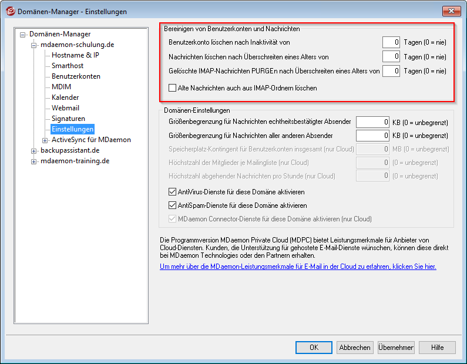Collapse the Domänen-Manager root node
This screenshot has height=364, width=467.
pyautogui.click(x=23, y=34)
